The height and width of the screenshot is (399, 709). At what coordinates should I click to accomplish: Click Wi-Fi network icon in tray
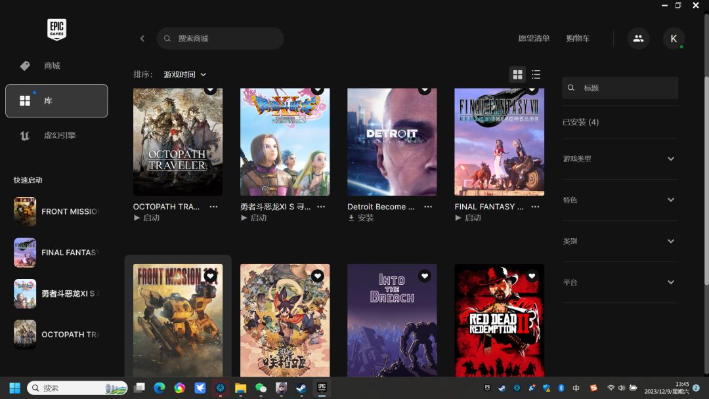point(611,388)
